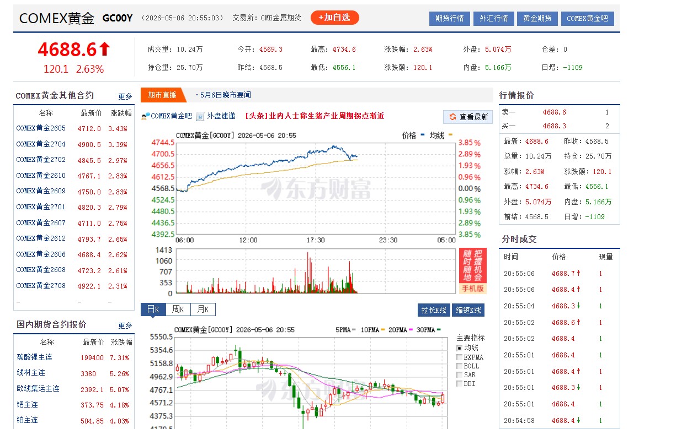687x429 pixels.
Task: Toggle the 均线 indicator checkbox
Action: 460,348
